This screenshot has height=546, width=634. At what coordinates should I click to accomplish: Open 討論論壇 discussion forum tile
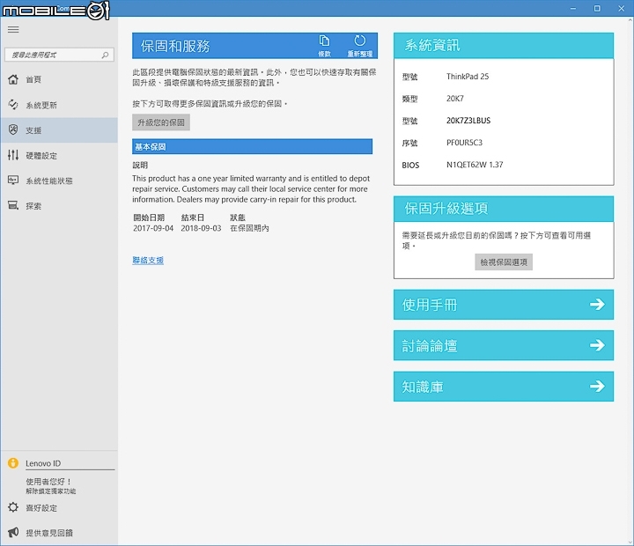tap(504, 345)
